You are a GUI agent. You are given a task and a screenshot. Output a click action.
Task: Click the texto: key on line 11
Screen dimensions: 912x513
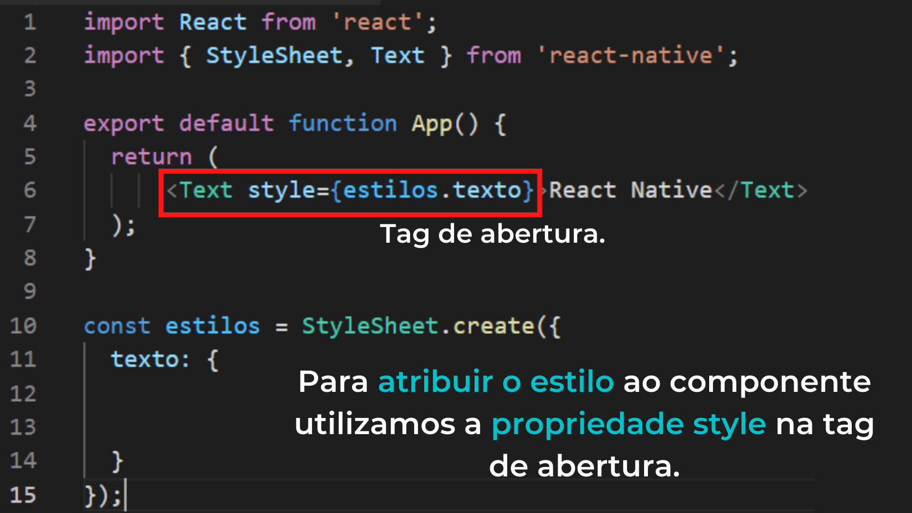coord(150,359)
